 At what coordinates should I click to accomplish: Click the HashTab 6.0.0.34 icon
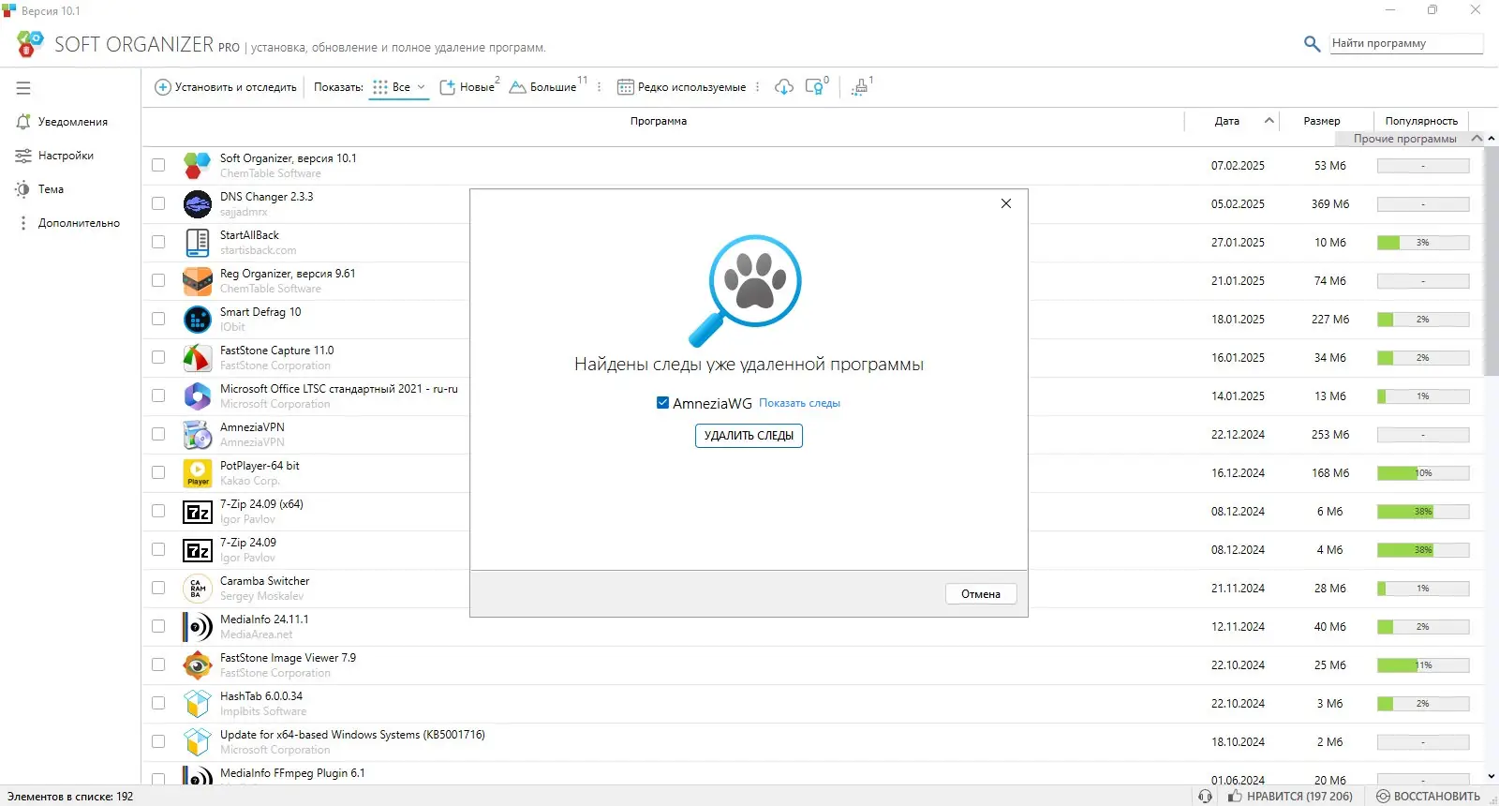(x=197, y=704)
